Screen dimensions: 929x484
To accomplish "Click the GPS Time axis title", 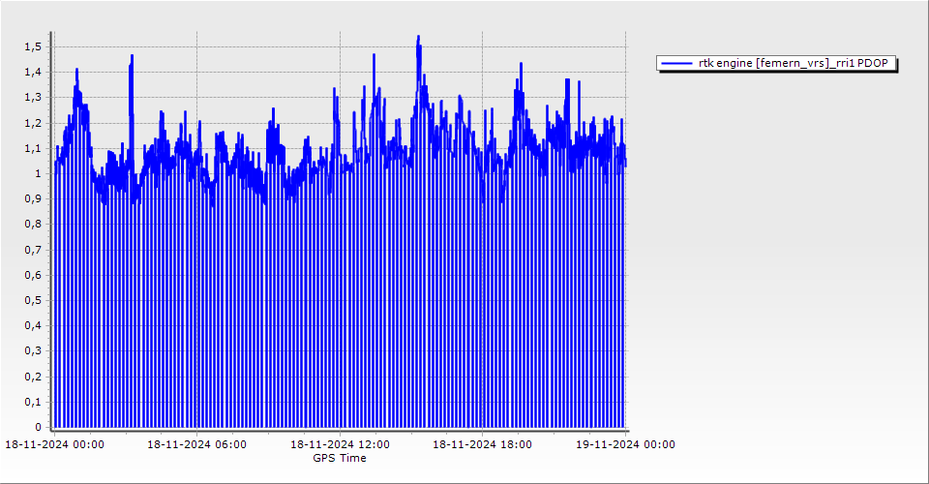I will pos(340,458).
